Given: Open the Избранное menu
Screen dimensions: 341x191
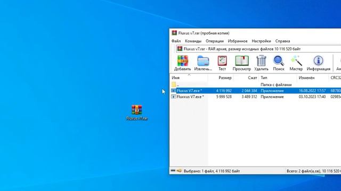Looking at the screenshot, I should (x=238, y=41).
